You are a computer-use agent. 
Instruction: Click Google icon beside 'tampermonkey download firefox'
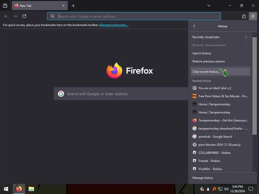(195, 129)
